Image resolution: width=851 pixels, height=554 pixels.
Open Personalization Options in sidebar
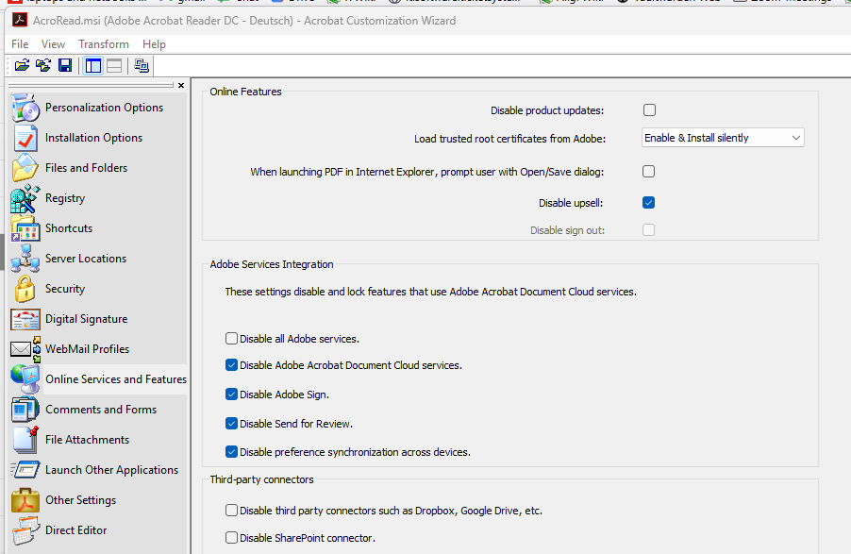pos(104,108)
